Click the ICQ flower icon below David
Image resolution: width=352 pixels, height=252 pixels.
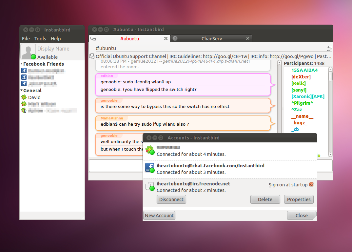click(24, 104)
